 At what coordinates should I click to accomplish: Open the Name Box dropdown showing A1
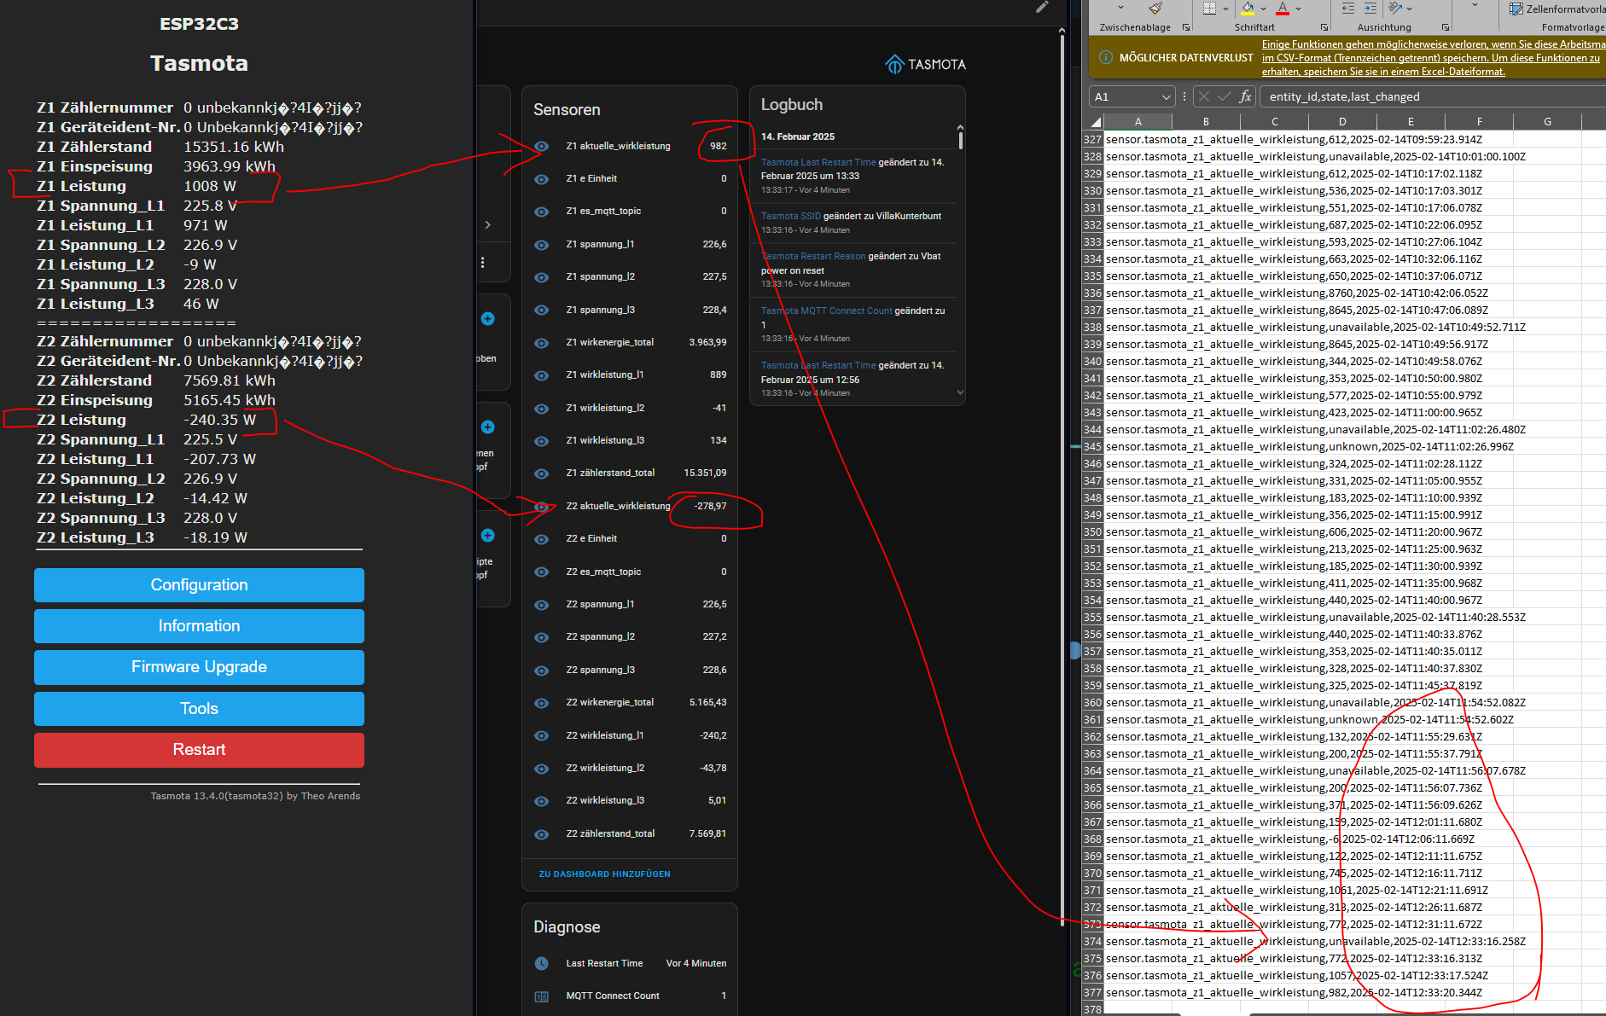(1166, 97)
